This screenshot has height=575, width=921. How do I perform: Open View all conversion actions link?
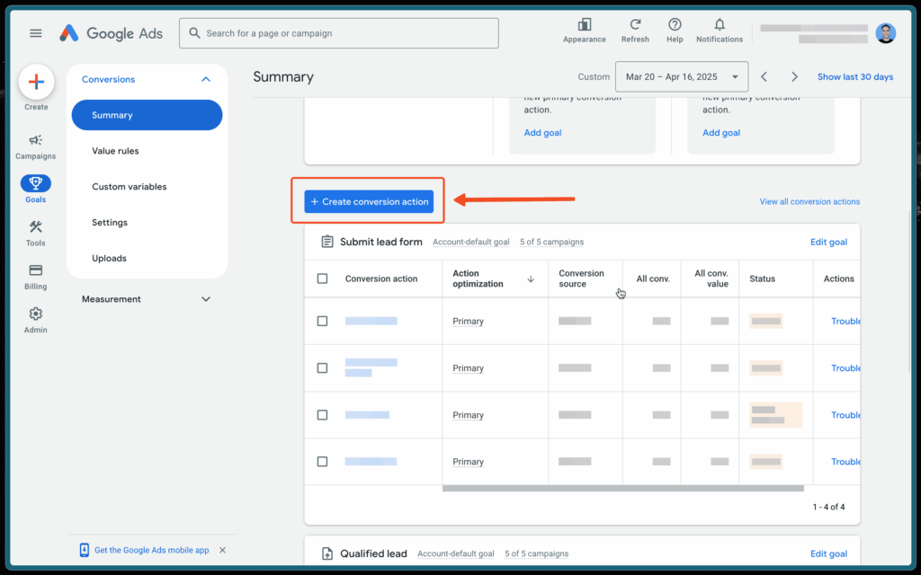click(809, 201)
